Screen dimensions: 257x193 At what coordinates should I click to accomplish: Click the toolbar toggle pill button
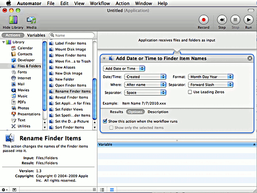click(x=251, y=10)
